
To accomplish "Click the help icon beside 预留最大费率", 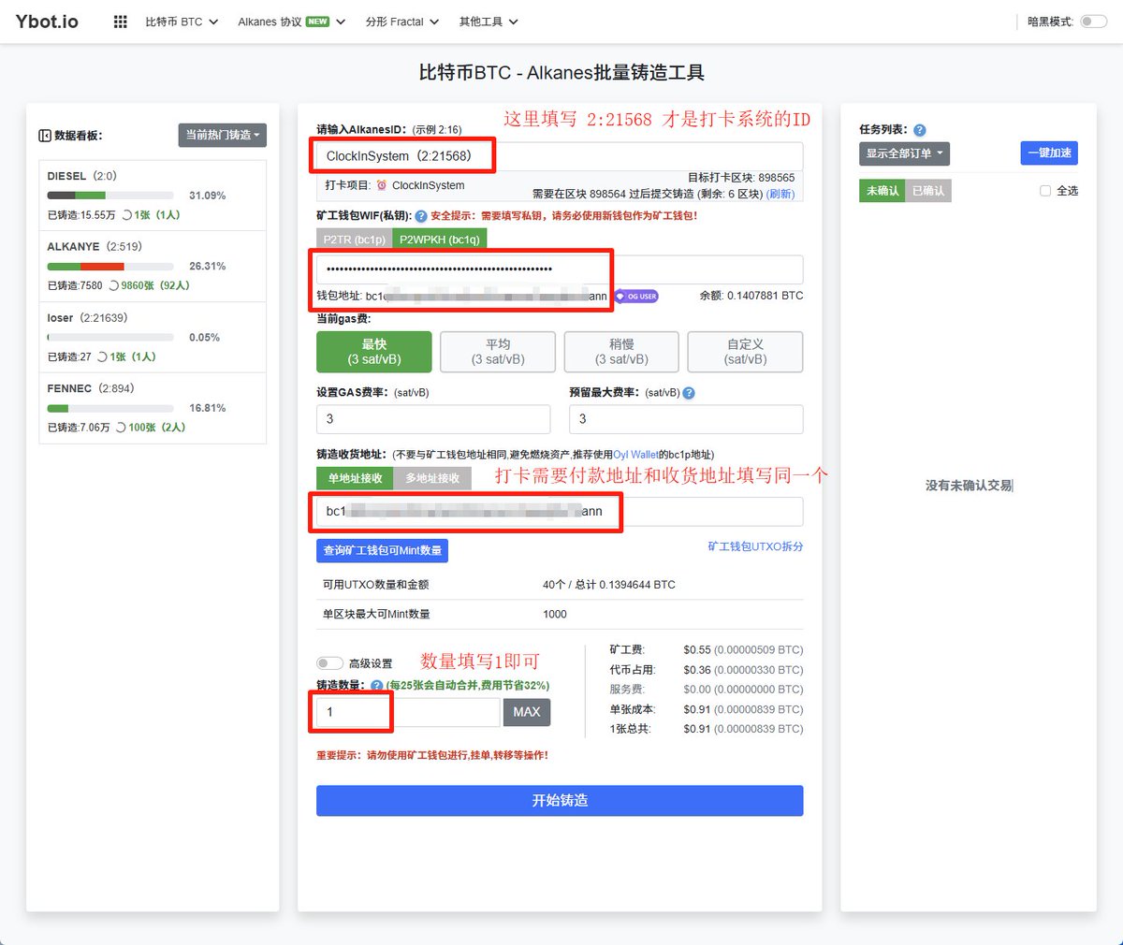I will click(689, 393).
